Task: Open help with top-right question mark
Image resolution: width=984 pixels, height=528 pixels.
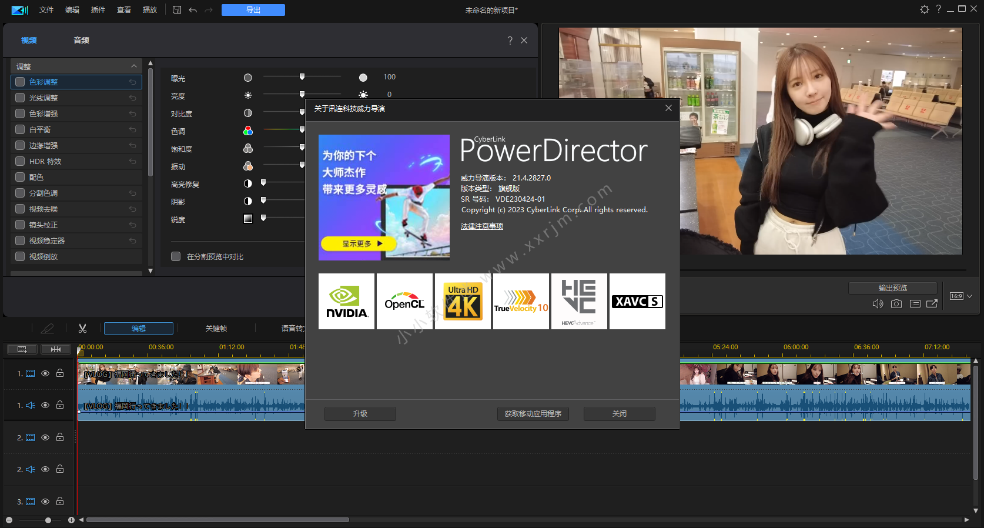Action: (x=939, y=9)
